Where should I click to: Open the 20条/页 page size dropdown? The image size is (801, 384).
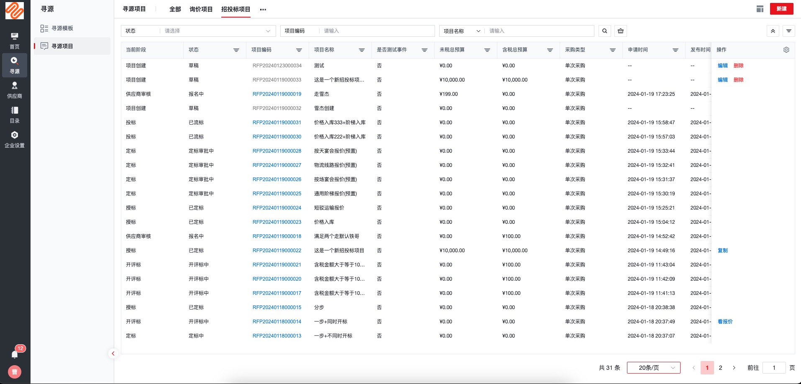point(654,368)
